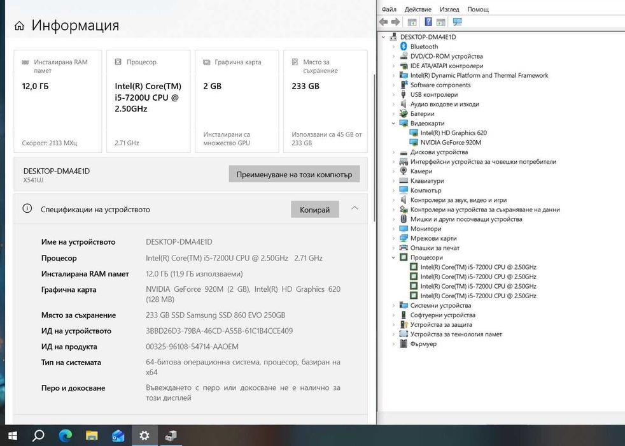The width and height of the screenshot is (625, 446).
Task: Expand the Дискови устройства branch
Action: click(x=393, y=152)
